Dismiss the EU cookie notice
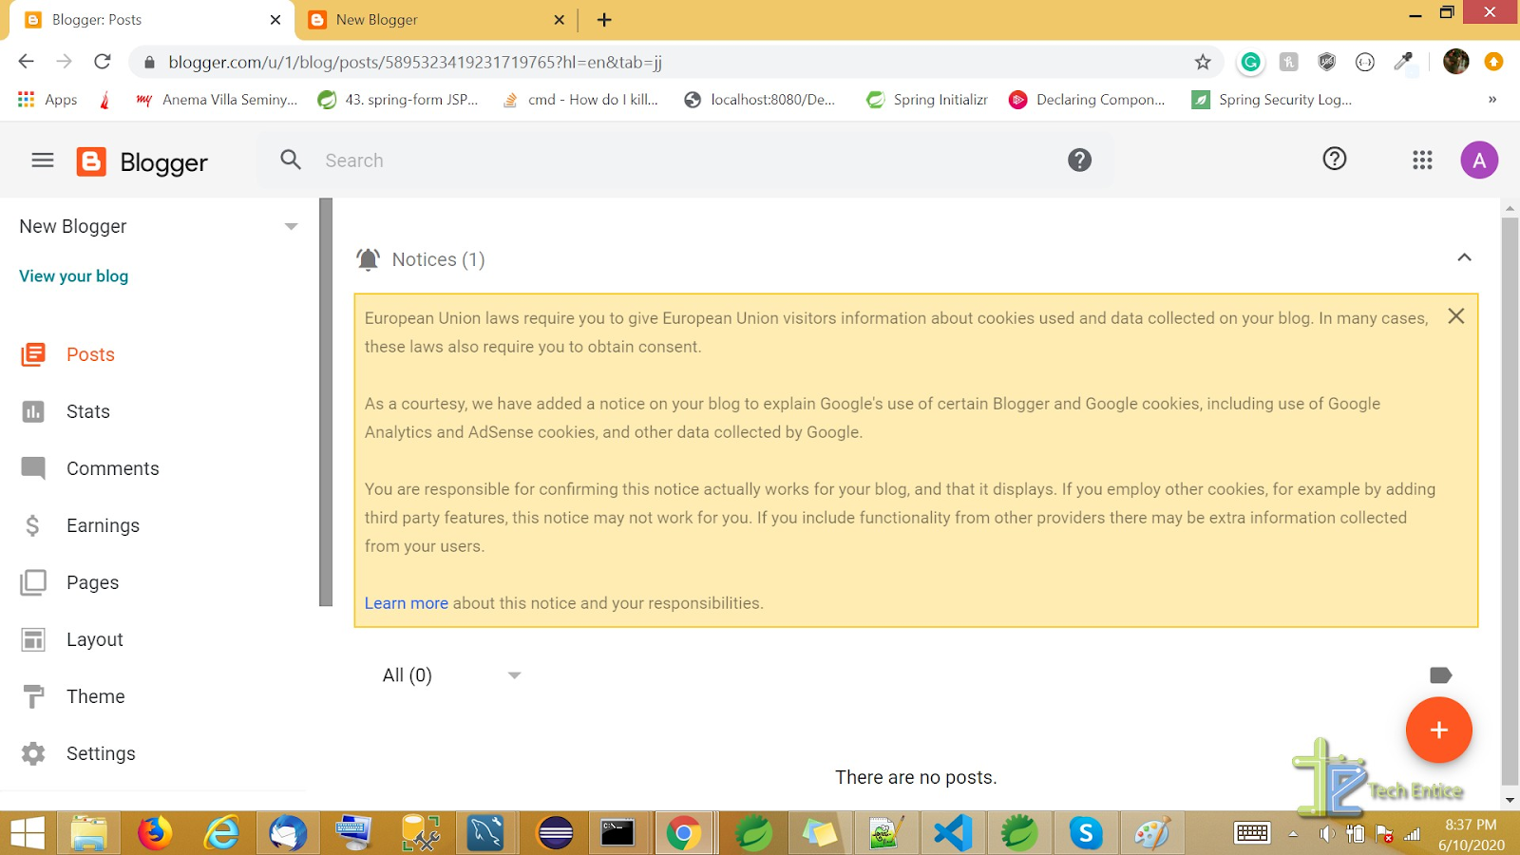Screen dimensions: 1520x855 [x=1455, y=316]
